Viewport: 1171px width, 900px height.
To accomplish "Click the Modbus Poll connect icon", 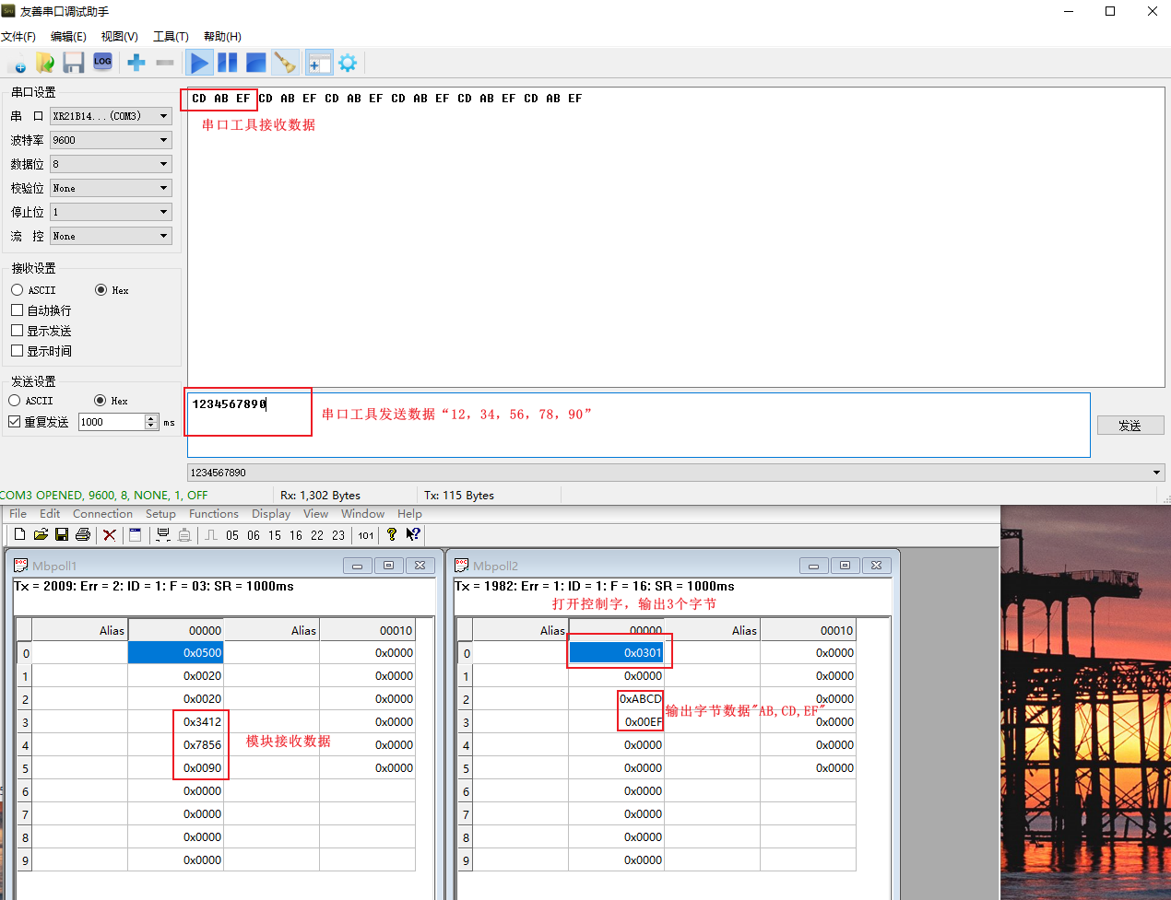I will [x=163, y=535].
